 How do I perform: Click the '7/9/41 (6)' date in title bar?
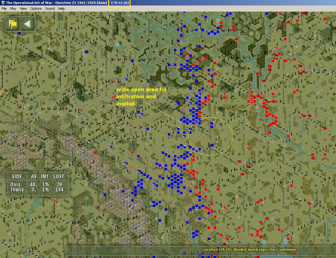tap(120, 3)
